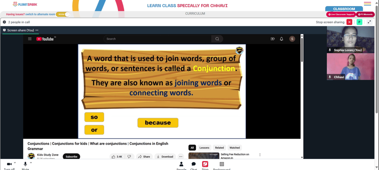Click Live Classroom Support button
Screen dimensions: 379x170
tap(341, 14)
